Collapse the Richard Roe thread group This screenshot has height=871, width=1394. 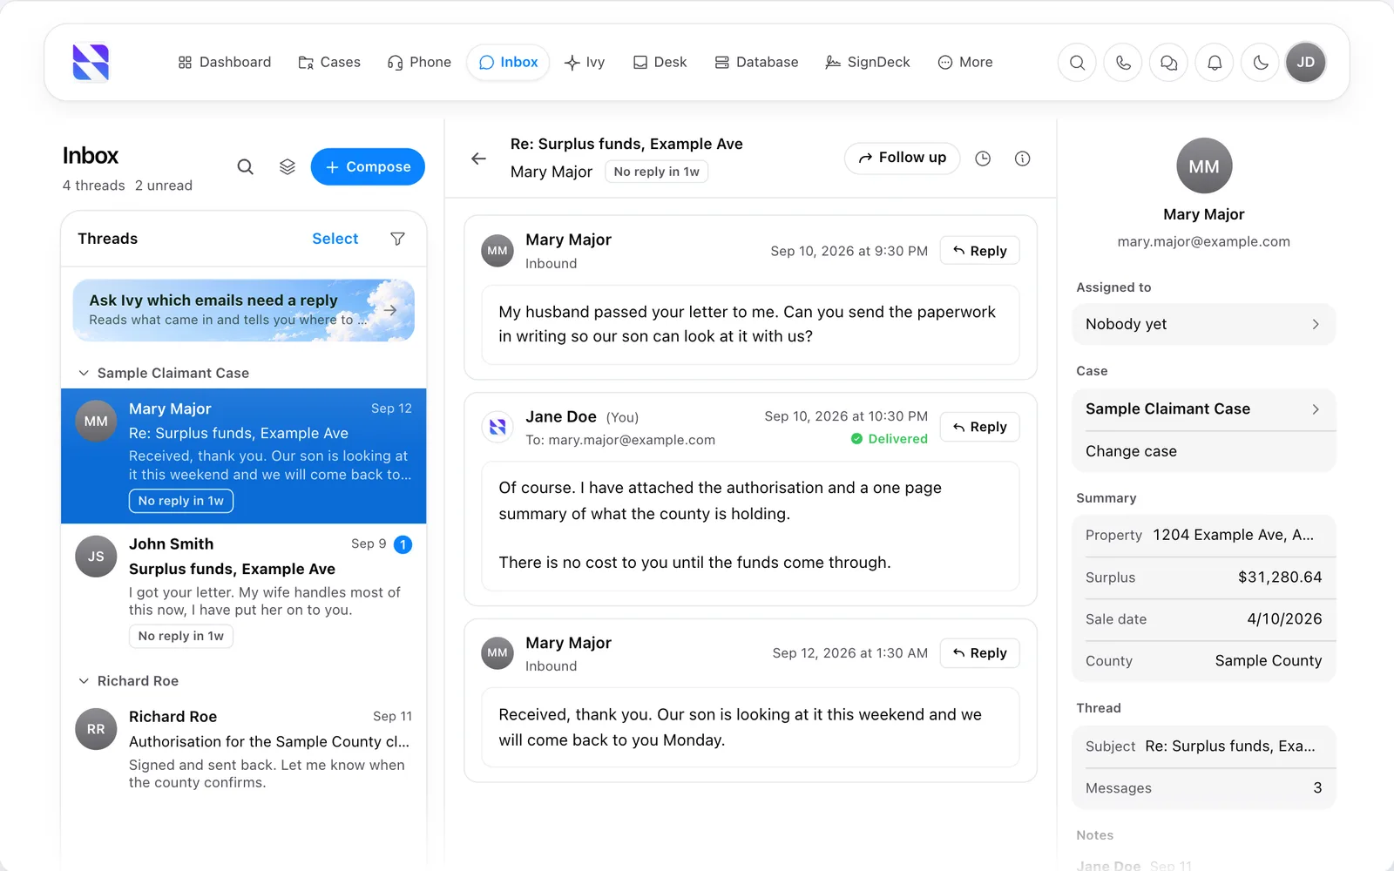tap(85, 681)
